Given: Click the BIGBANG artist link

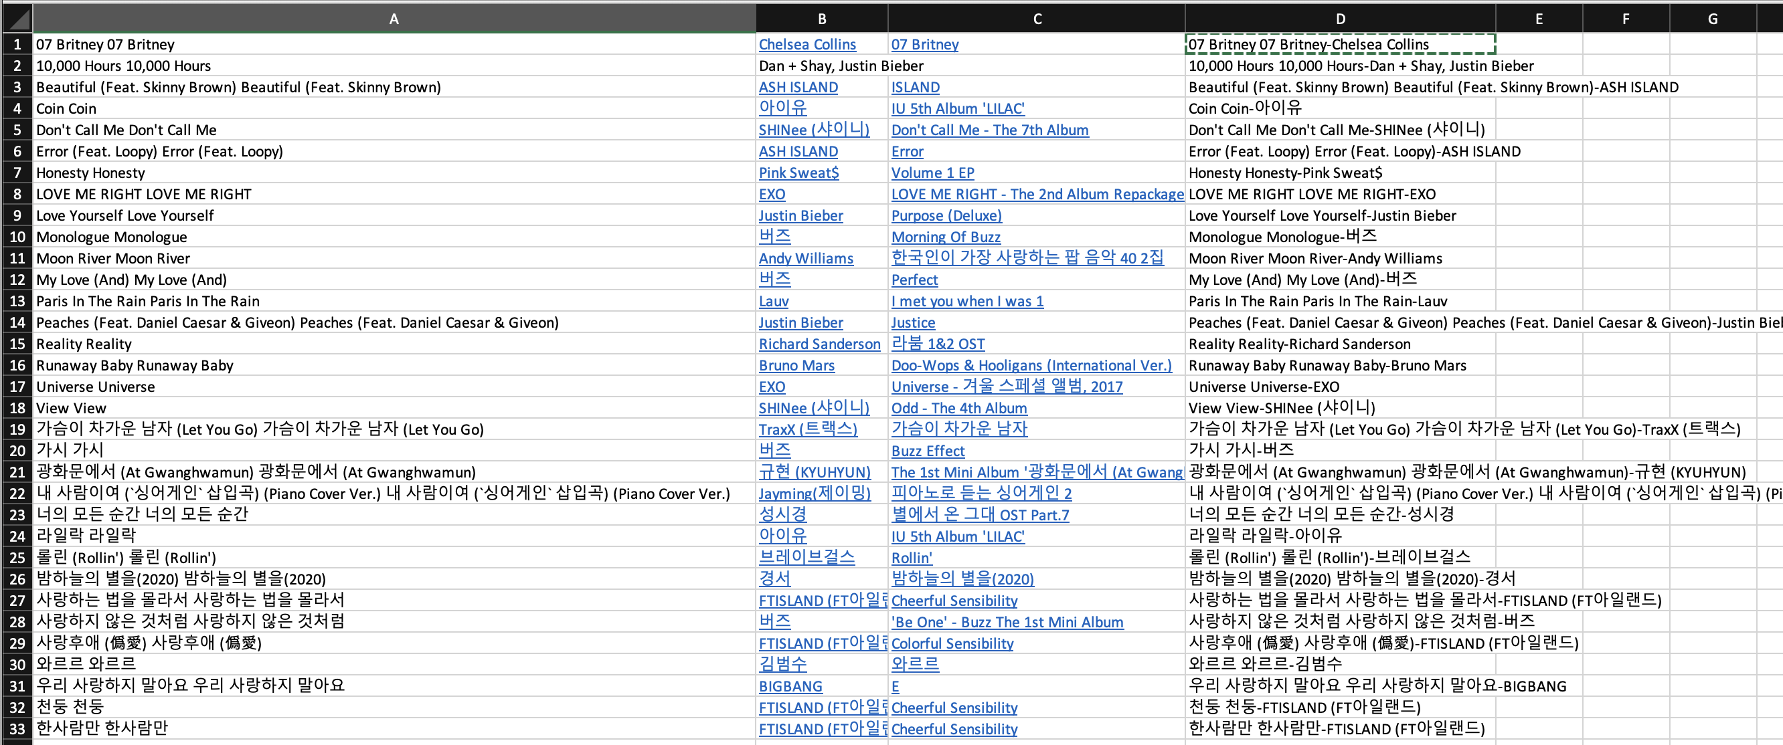Looking at the screenshot, I should 790,686.
